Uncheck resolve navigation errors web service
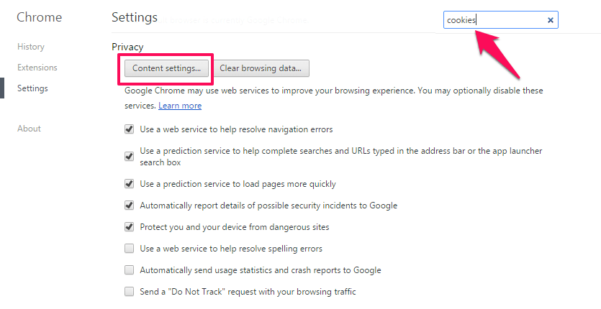601x309 pixels. click(x=129, y=129)
